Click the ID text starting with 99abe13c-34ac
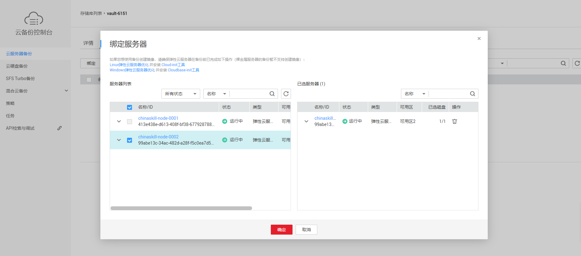The image size is (581, 256). click(x=176, y=143)
